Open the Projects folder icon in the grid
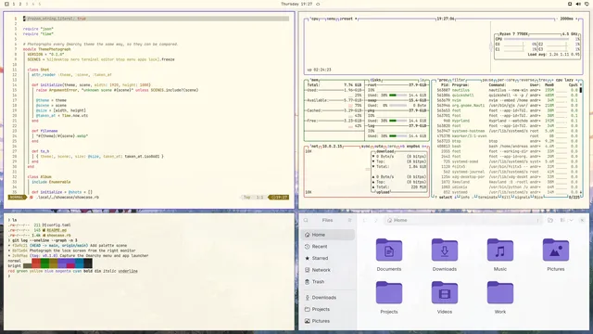Image resolution: width=593 pixels, height=334 pixels. point(389,293)
